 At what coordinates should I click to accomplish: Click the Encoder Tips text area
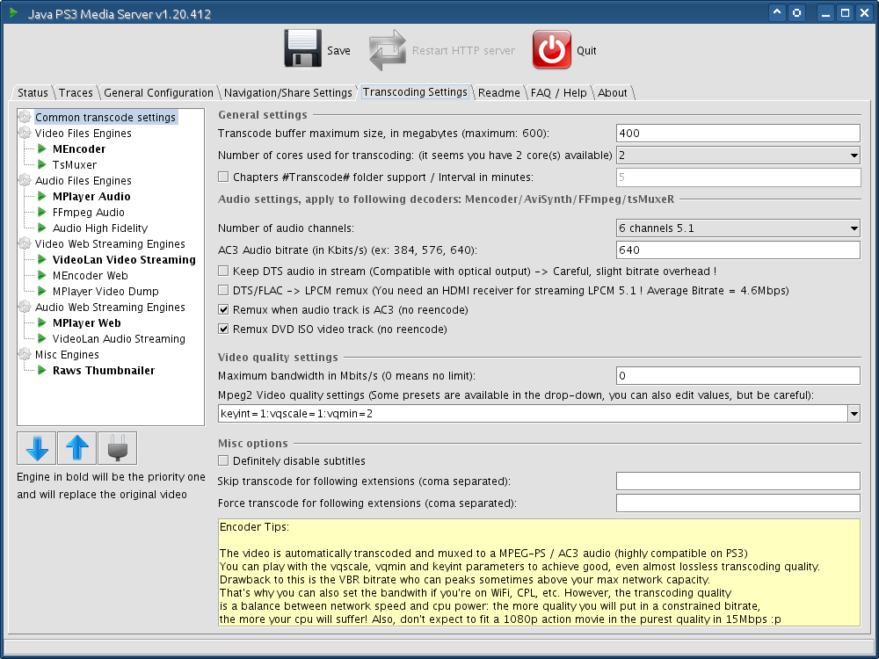point(539,572)
